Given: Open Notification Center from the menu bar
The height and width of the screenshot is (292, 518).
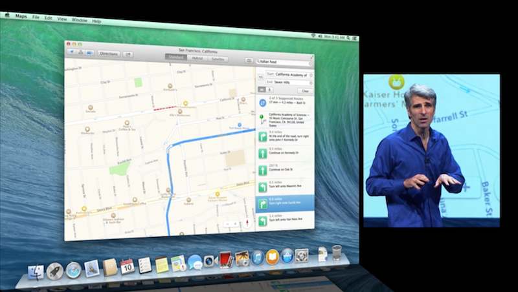Looking at the screenshot, I should [x=354, y=38].
